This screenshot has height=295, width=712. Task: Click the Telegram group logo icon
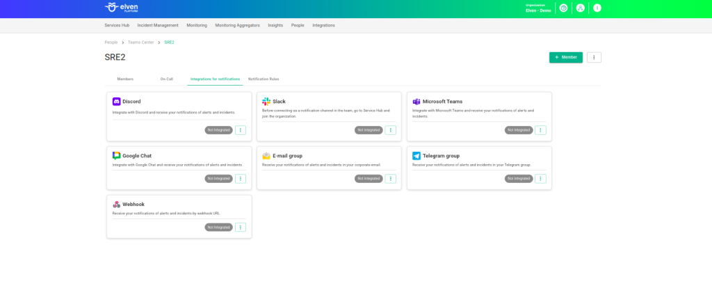point(416,156)
